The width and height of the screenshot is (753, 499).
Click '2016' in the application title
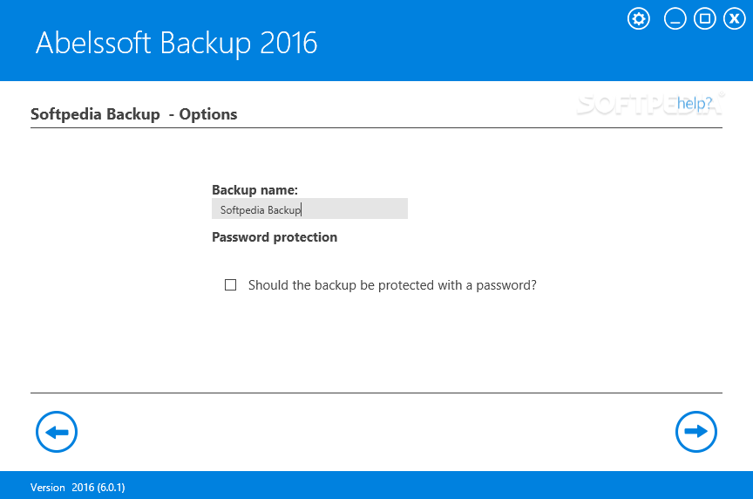(x=288, y=43)
